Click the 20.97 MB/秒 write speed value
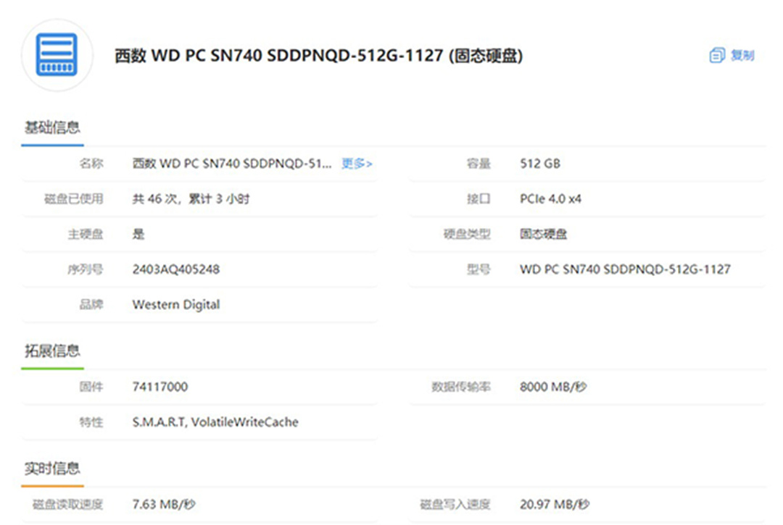783x525 pixels. [555, 504]
